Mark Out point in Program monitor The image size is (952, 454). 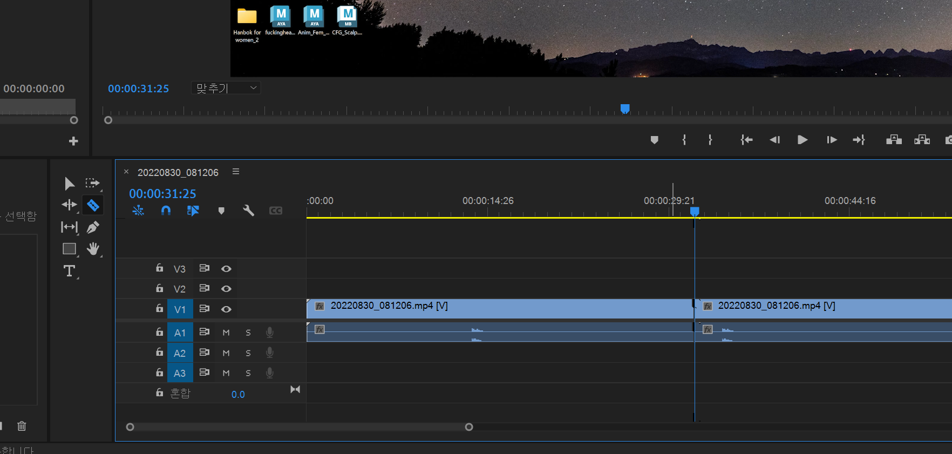(x=710, y=140)
